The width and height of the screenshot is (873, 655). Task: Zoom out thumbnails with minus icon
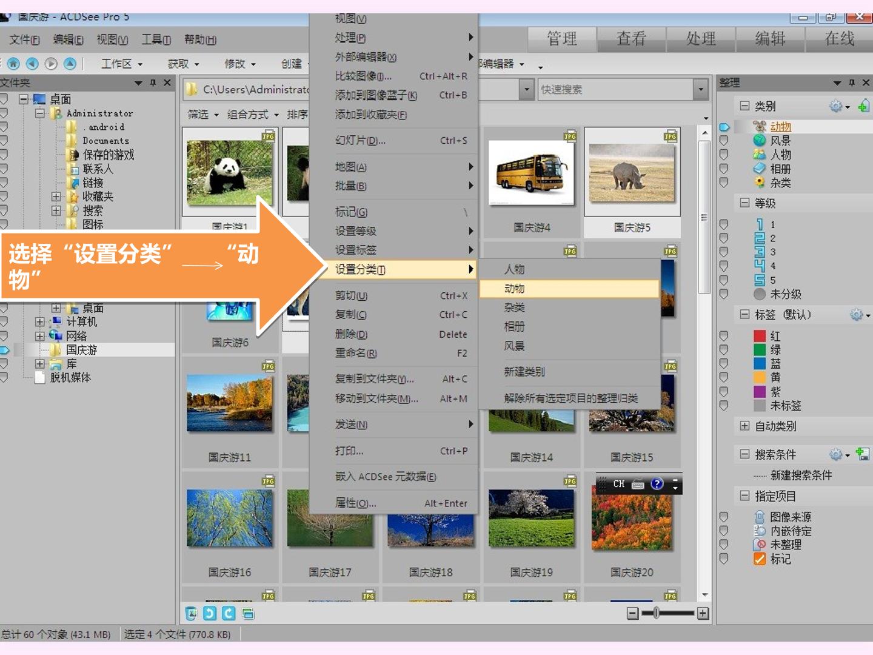(x=632, y=613)
